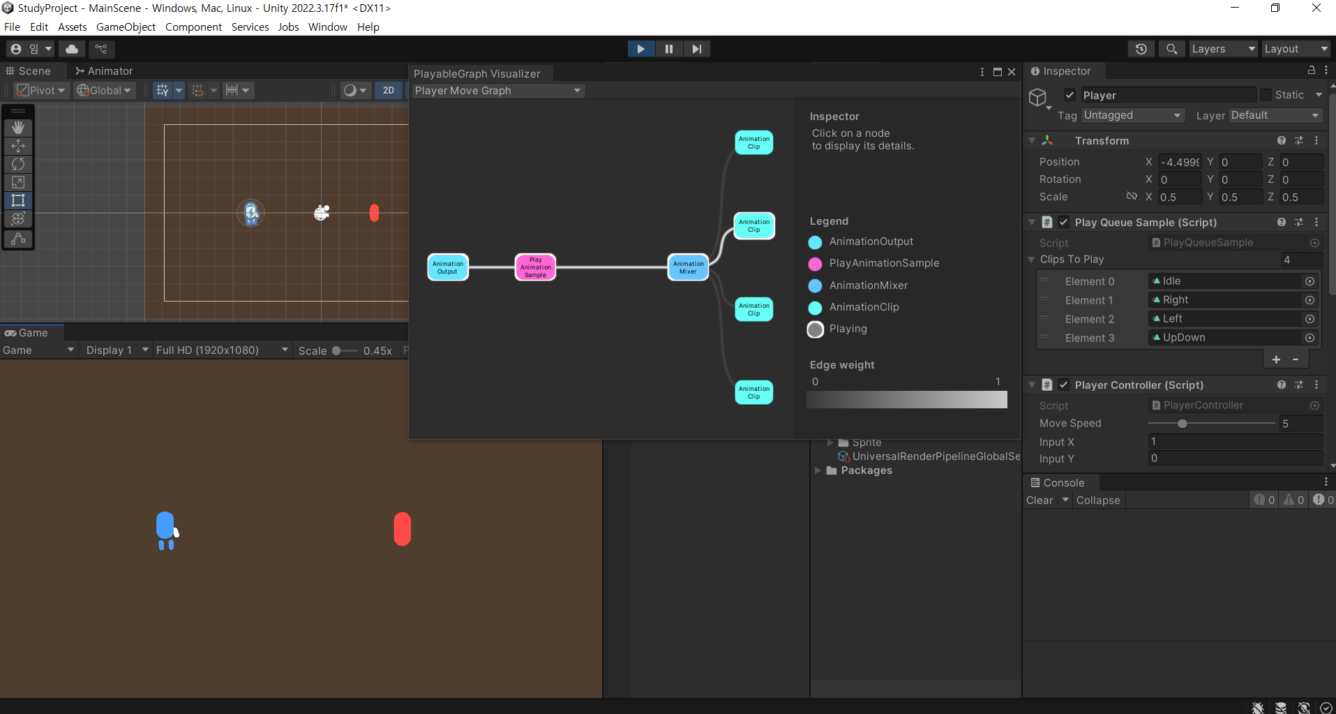Disable the Play Queue Sample script checkbox

click(1063, 222)
